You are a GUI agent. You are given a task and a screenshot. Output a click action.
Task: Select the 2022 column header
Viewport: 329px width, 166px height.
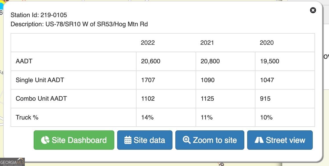tap(148, 43)
